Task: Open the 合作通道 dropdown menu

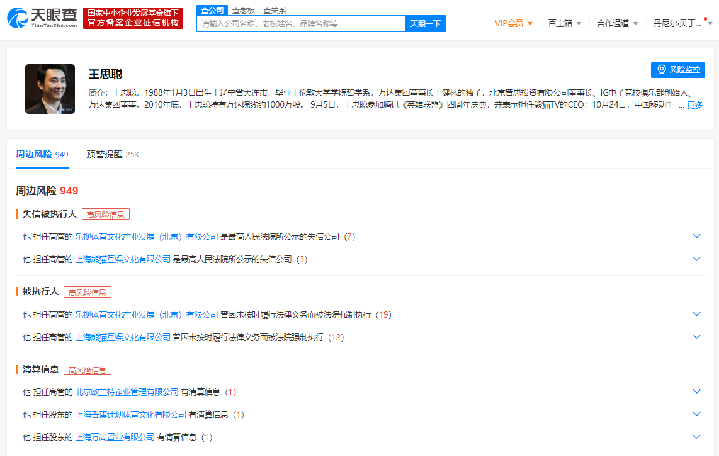Action: click(617, 23)
